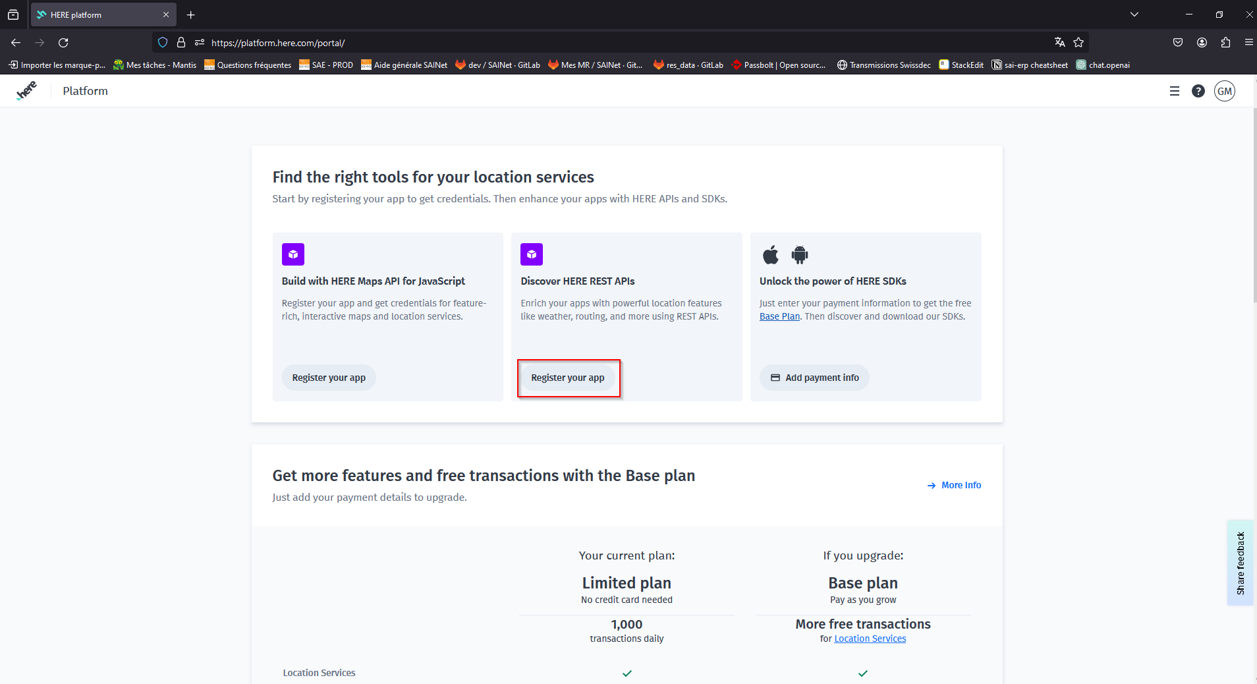Open the Base Plan link in SDKs card

[x=779, y=316]
